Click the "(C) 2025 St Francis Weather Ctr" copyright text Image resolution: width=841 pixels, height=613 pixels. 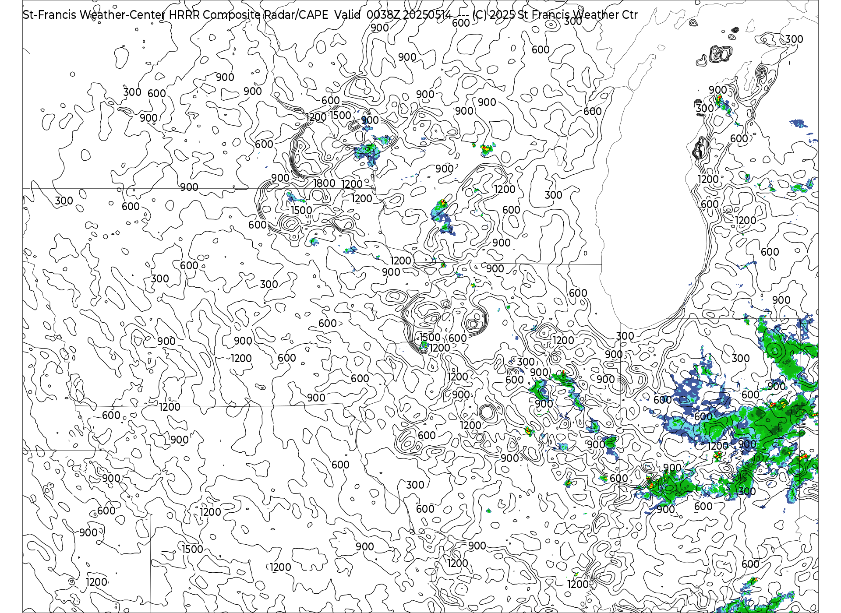[555, 15]
